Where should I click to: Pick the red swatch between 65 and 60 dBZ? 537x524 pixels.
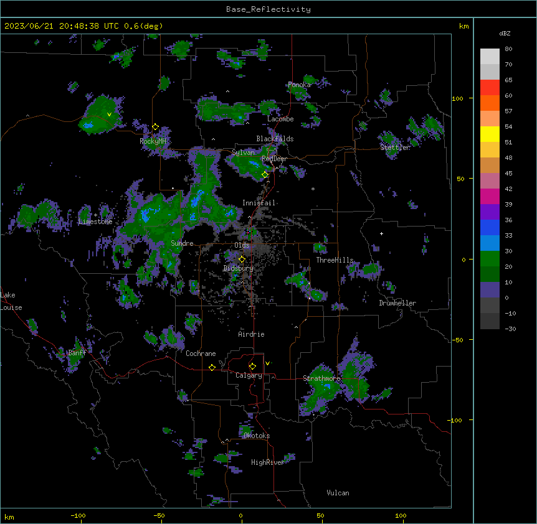tap(490, 88)
